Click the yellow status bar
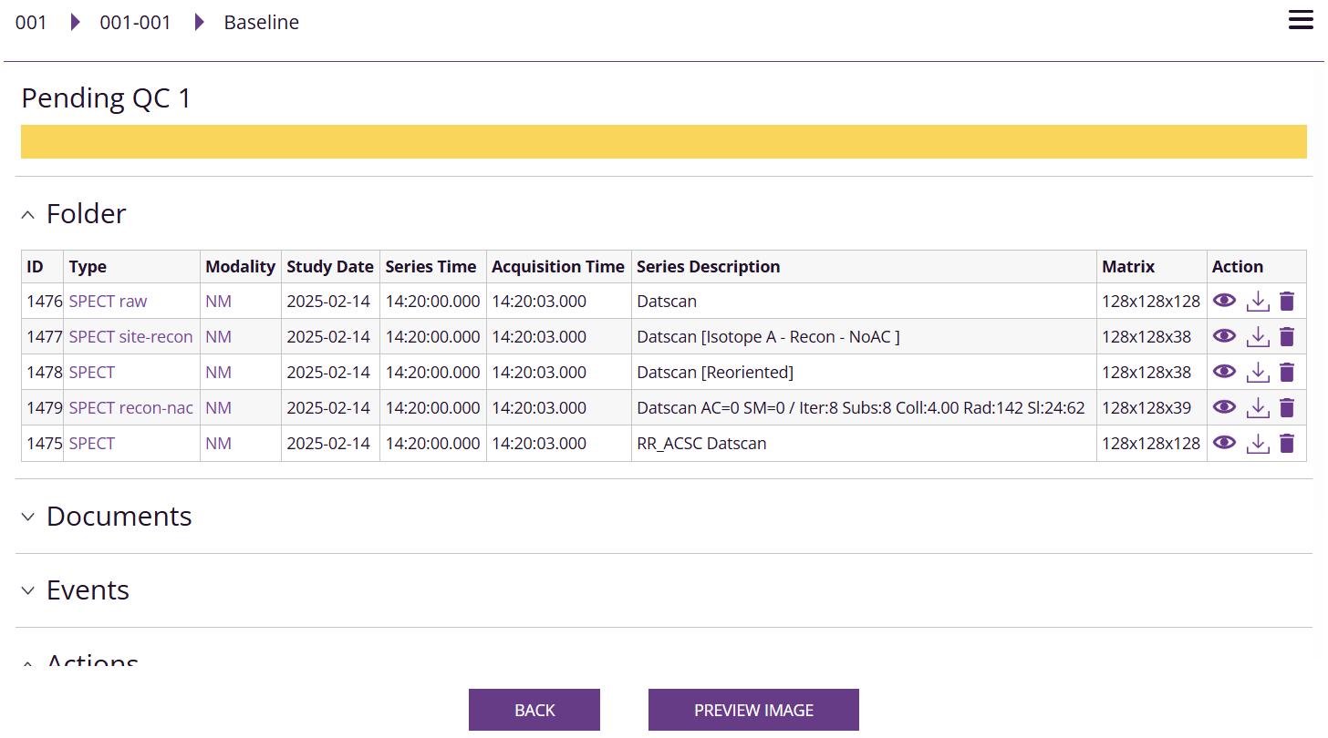This screenshot has height=738, width=1328. click(x=664, y=141)
